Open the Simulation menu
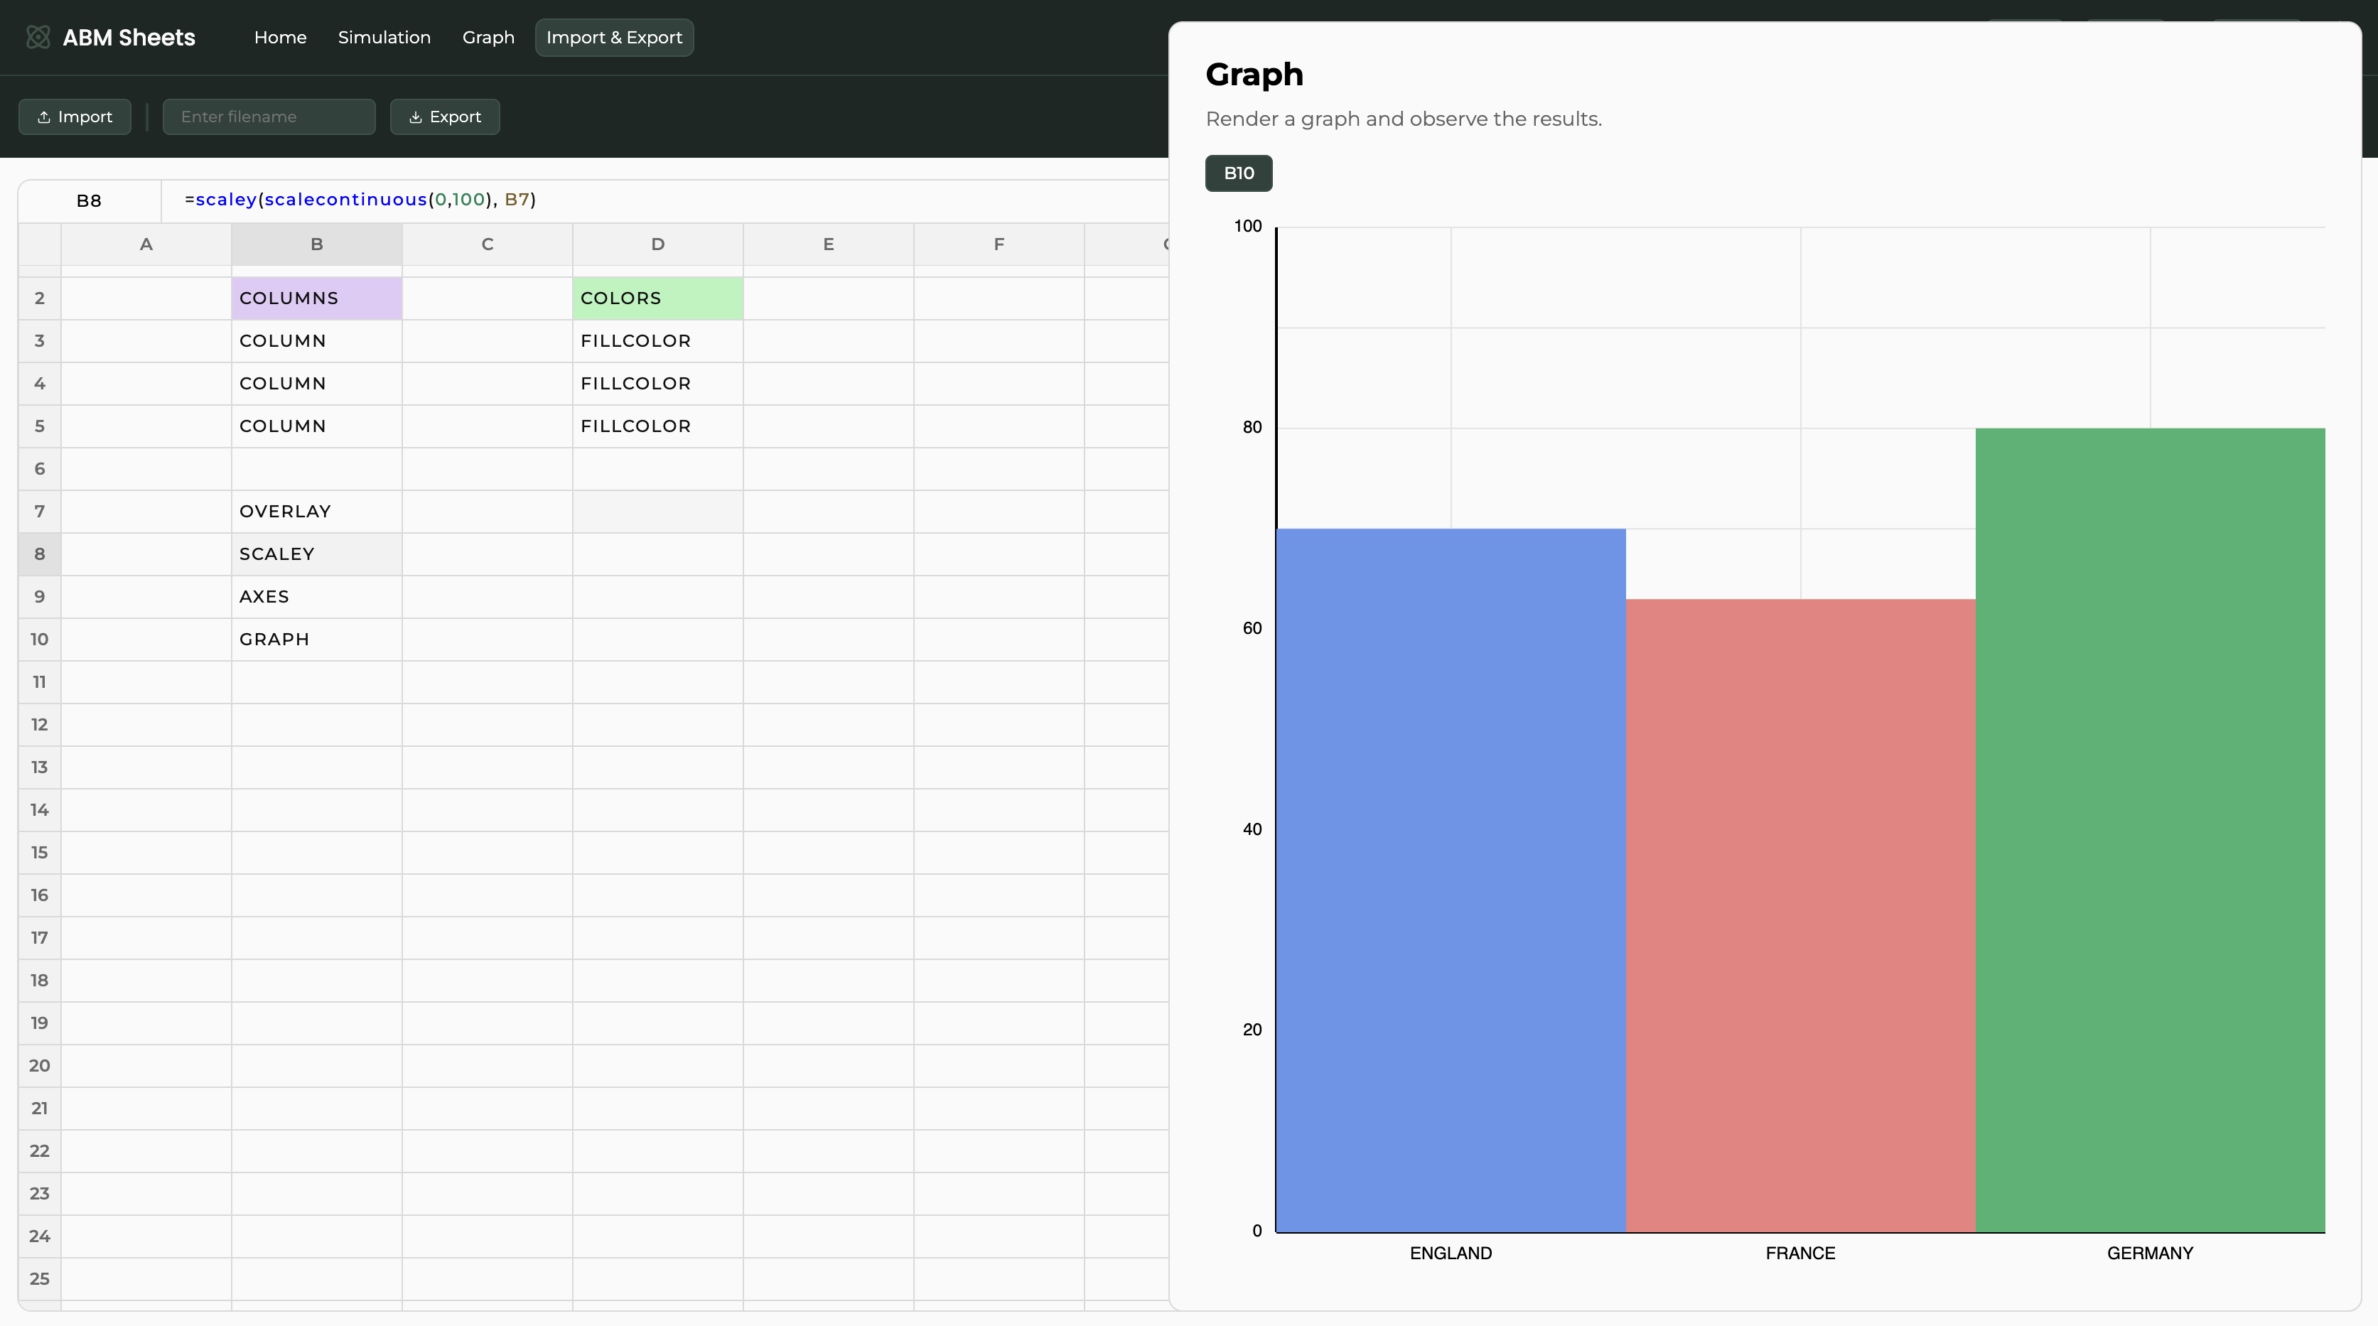Image resolution: width=2378 pixels, height=1326 pixels. coord(384,37)
